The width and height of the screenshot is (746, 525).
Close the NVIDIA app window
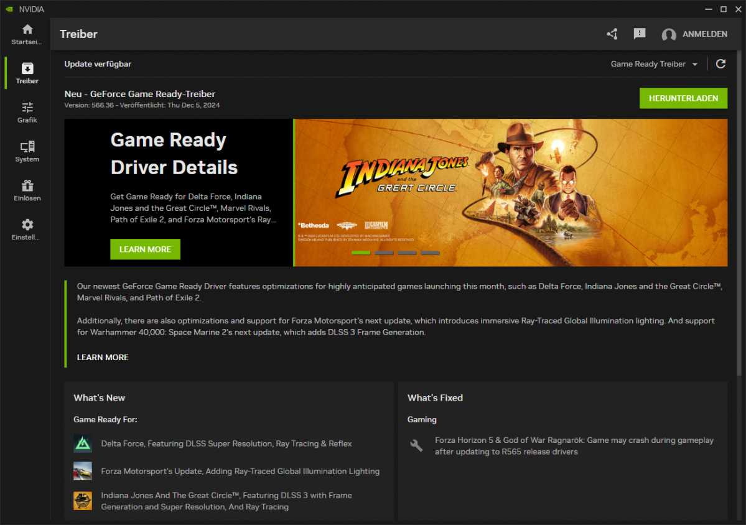738,9
